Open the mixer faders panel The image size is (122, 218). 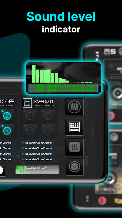point(74,147)
